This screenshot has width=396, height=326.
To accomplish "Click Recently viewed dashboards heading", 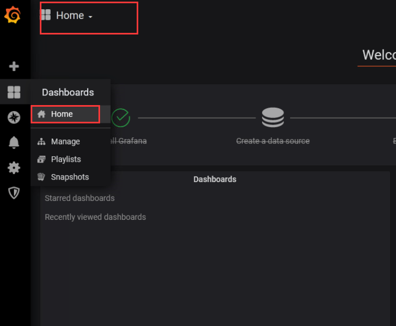I will pos(95,217).
